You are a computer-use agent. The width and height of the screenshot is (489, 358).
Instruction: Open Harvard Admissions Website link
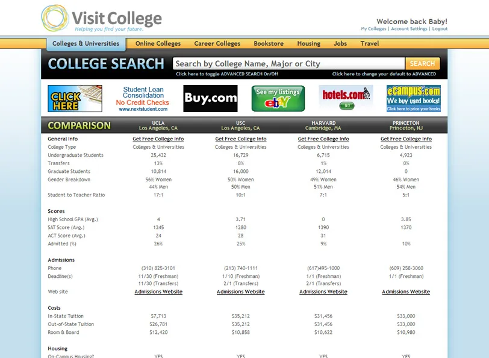point(323,292)
